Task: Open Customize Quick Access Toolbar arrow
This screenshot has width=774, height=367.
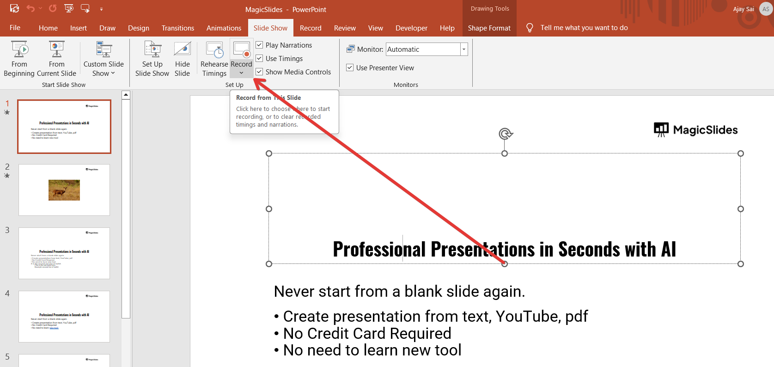Action: coord(101,9)
